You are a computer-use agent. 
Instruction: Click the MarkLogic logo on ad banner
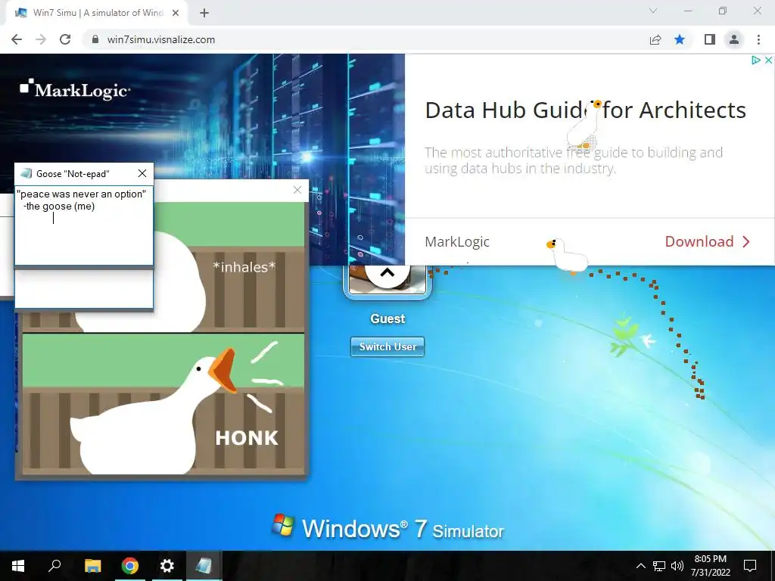point(75,89)
